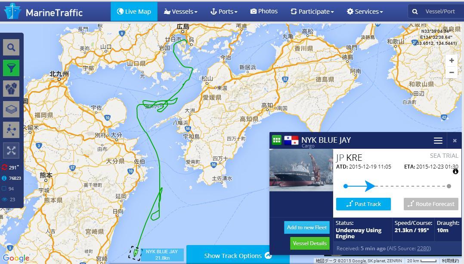This screenshot has width=464, height=264.
Task: Toggle the green vessel filter funnel
Action: pos(11,68)
